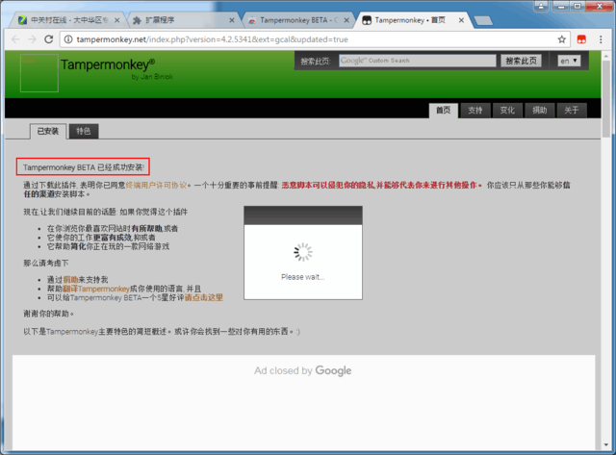Image resolution: width=616 pixels, height=455 pixels.
Task: Open the 终端用户许可协议 link
Action: pyautogui.click(x=156, y=185)
